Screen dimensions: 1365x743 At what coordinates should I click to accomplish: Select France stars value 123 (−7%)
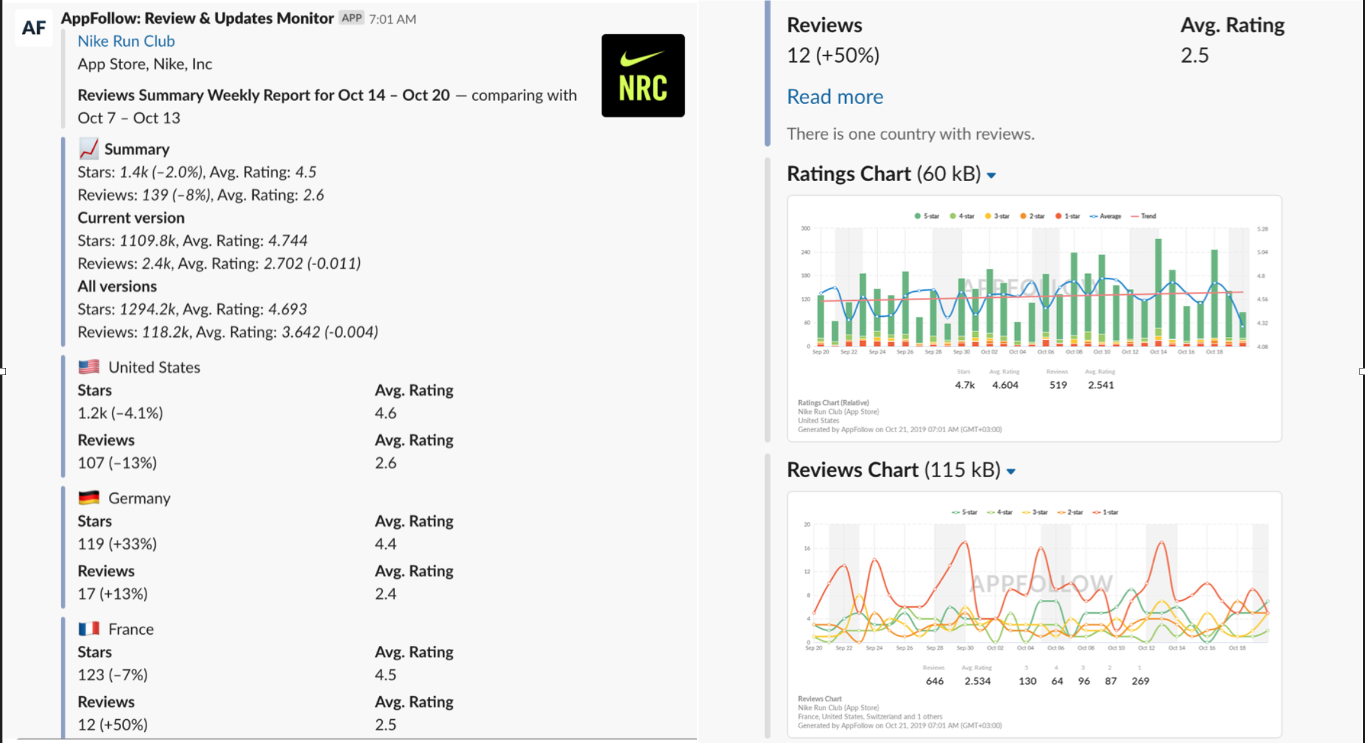pyautogui.click(x=113, y=674)
